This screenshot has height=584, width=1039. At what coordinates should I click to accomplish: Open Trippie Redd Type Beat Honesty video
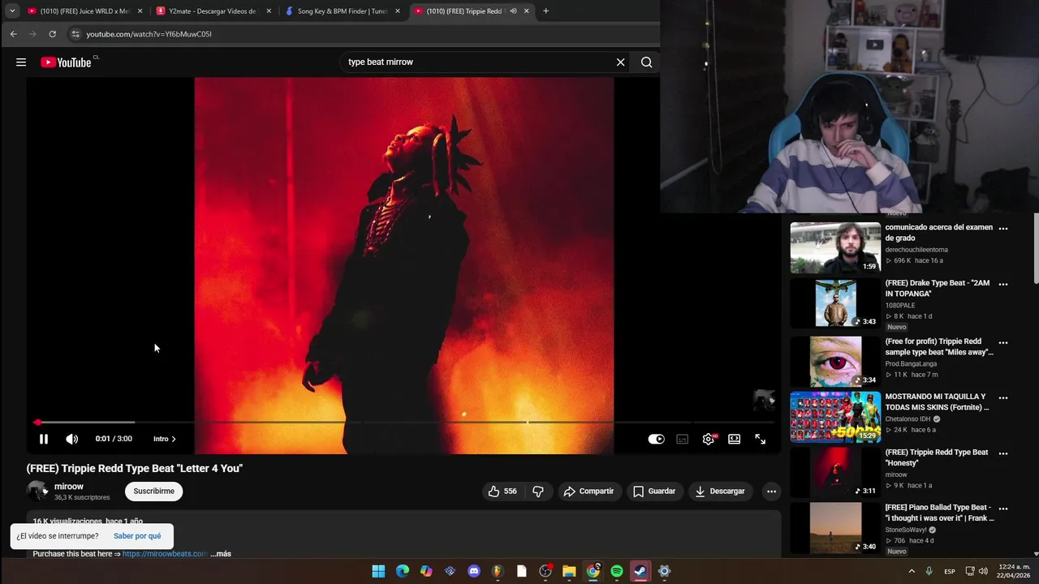tap(937, 457)
